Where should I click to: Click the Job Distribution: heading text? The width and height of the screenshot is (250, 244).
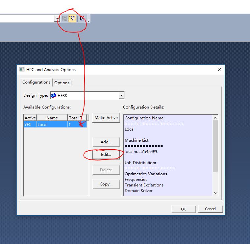(140, 163)
